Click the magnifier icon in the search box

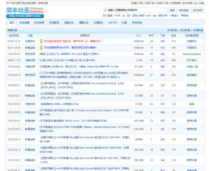(105, 10)
